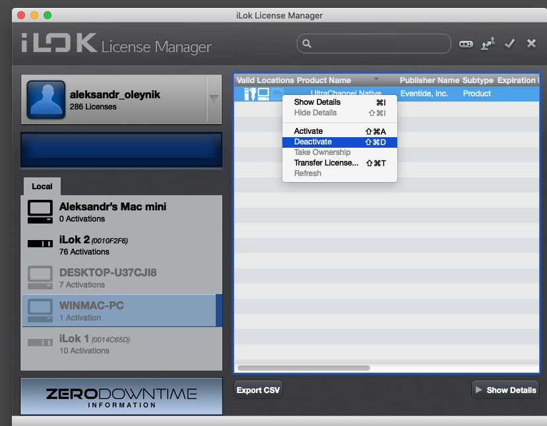
Task: Click the Mac mini computer icon
Action: pyautogui.click(x=40, y=212)
